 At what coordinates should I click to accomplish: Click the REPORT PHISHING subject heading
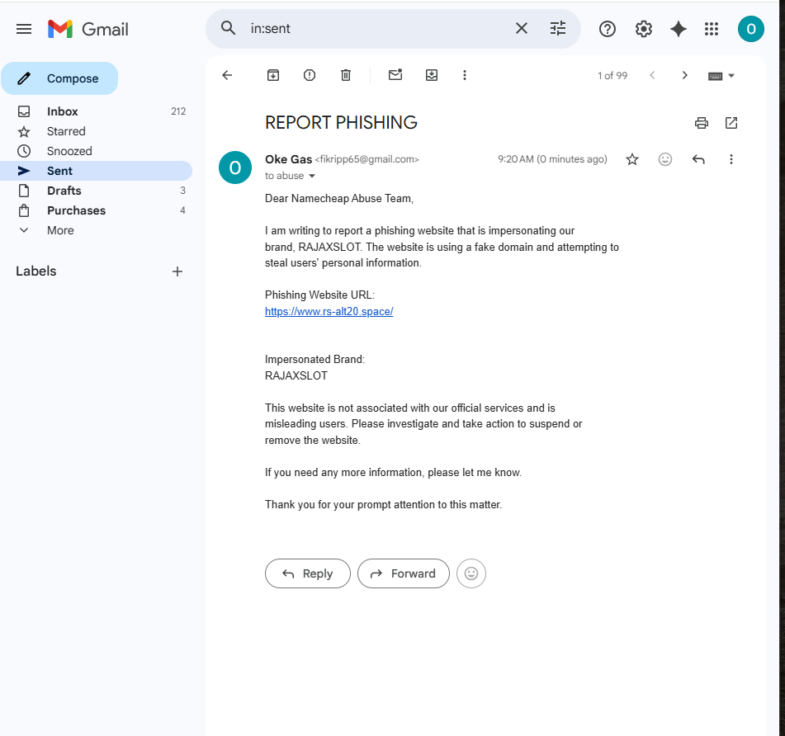[x=341, y=123]
